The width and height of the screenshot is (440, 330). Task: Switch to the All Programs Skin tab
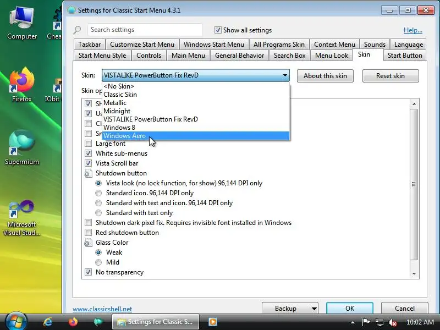point(279,45)
